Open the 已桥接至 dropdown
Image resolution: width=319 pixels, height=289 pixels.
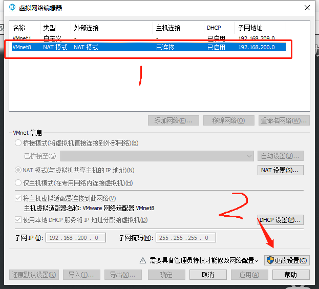[157, 156]
